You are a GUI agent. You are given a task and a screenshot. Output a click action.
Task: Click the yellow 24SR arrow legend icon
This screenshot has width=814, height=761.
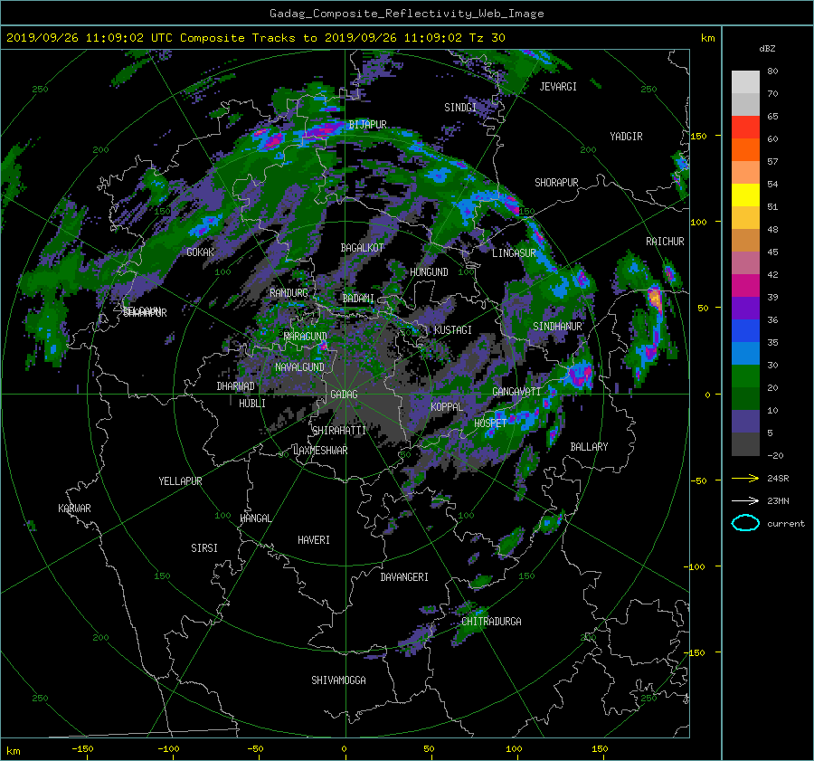point(745,478)
